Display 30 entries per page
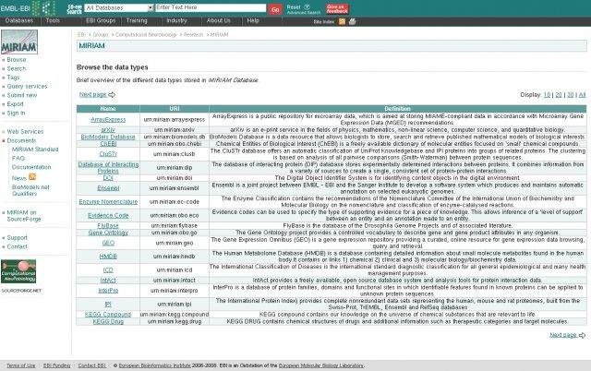The image size is (591, 371). (x=571, y=95)
